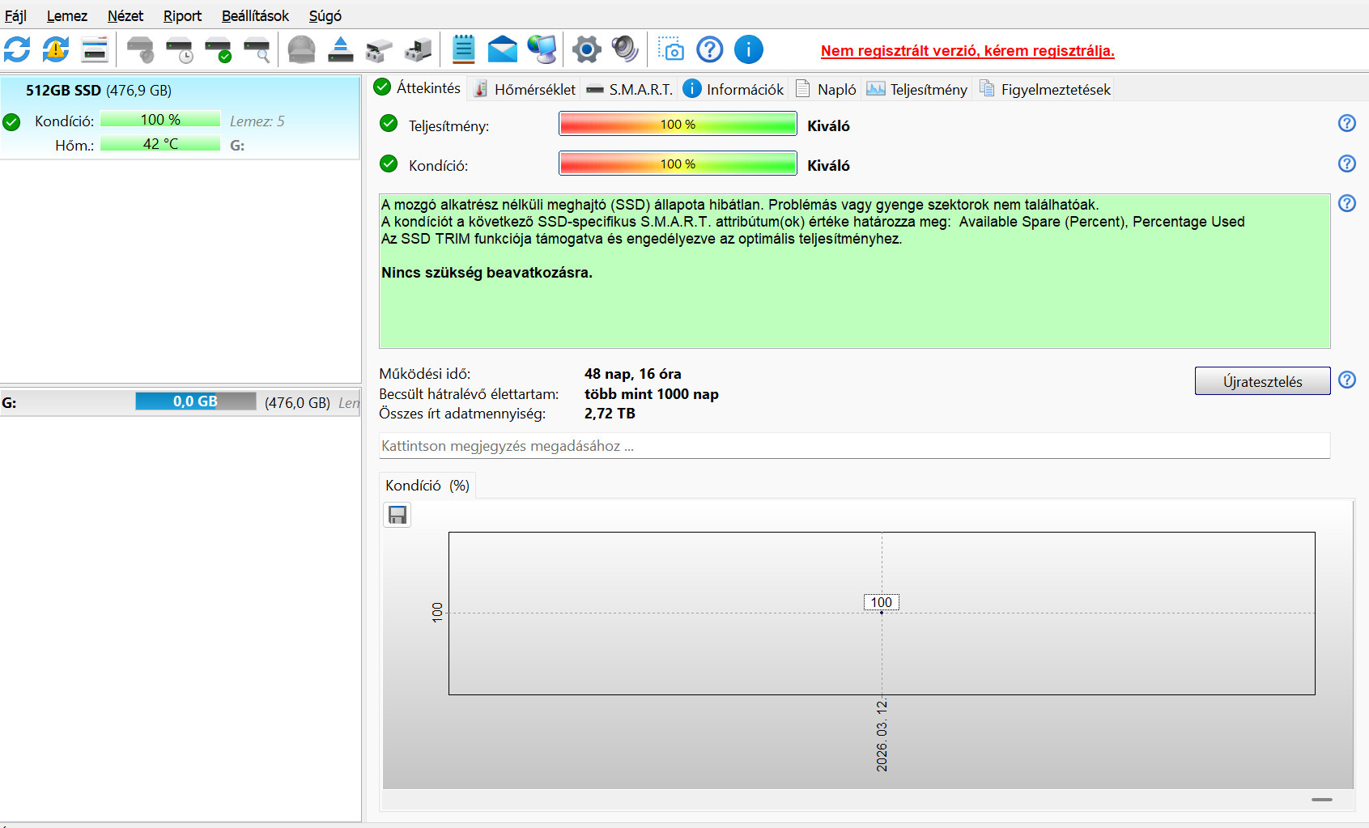This screenshot has width=1369, height=828.
Task: Click the disk eject icon in the toolbar
Action: pyautogui.click(x=341, y=49)
